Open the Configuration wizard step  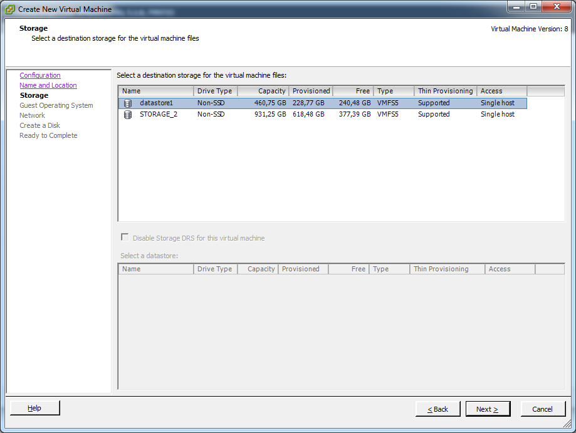tap(40, 75)
